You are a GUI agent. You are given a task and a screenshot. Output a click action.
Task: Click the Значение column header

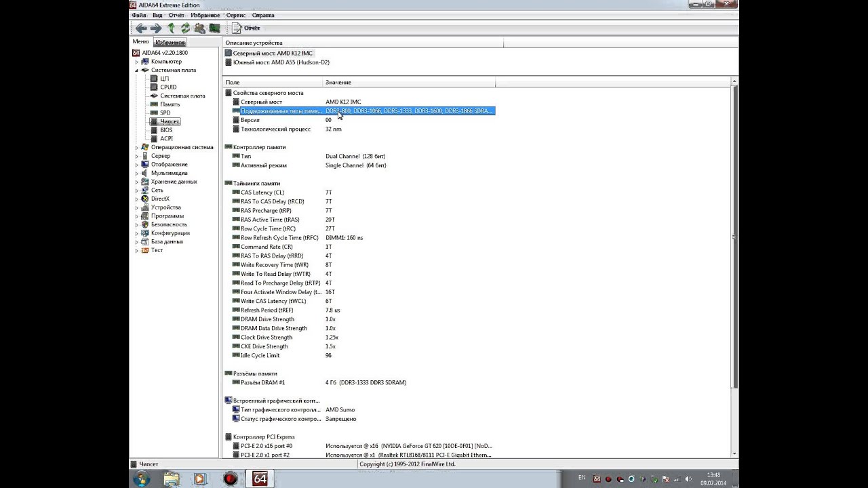click(409, 82)
